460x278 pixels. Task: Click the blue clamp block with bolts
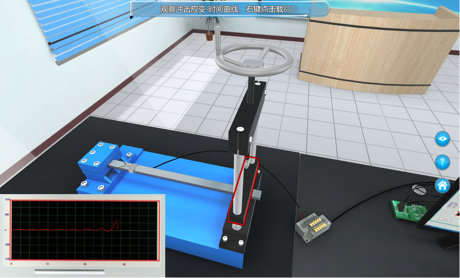(x=100, y=162)
